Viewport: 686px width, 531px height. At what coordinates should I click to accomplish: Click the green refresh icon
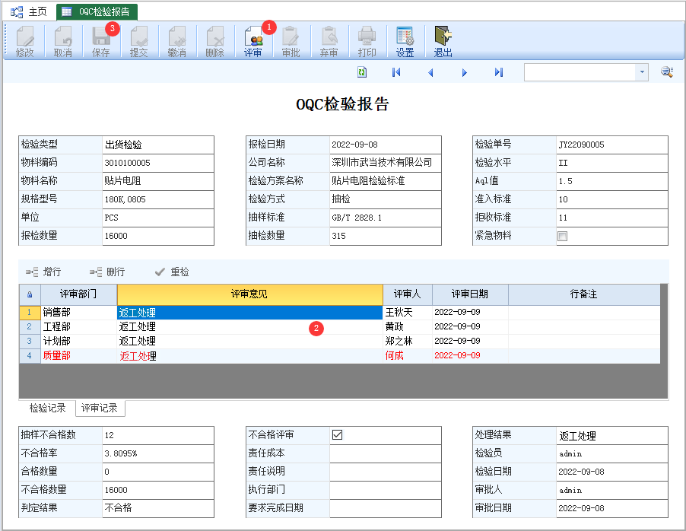pos(362,72)
